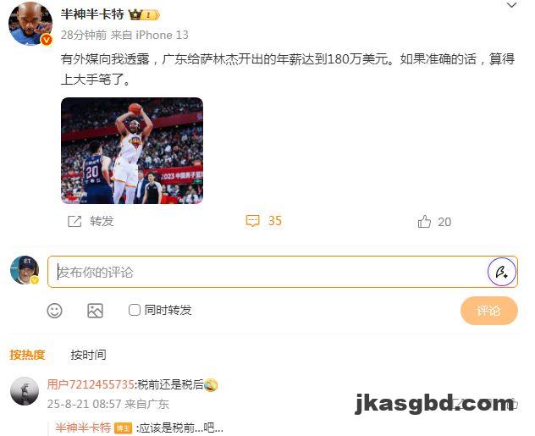Click the commenter's gray avatar

click(25, 391)
